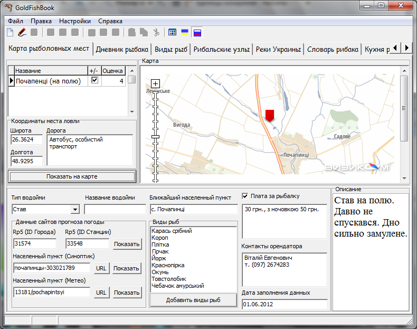Click the greyed-out paste clipboard icon
The image size is (417, 329).
(x=131, y=32)
